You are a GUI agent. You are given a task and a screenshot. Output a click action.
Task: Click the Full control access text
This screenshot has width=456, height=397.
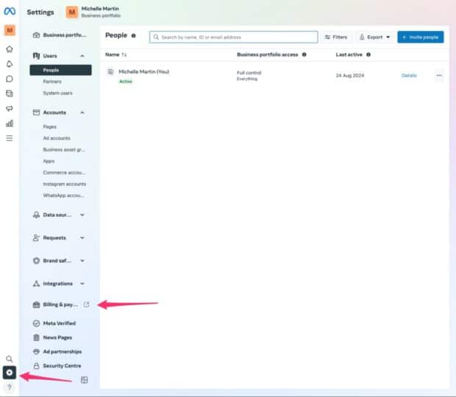[x=249, y=73]
